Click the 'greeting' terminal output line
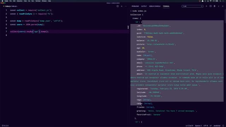Screen dimensions: 226x127 coord(167,111)
